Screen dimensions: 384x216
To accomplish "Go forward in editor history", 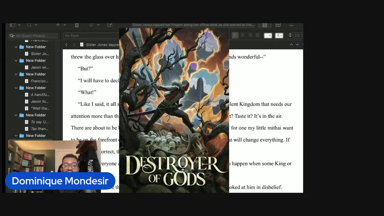I will pos(74,45).
